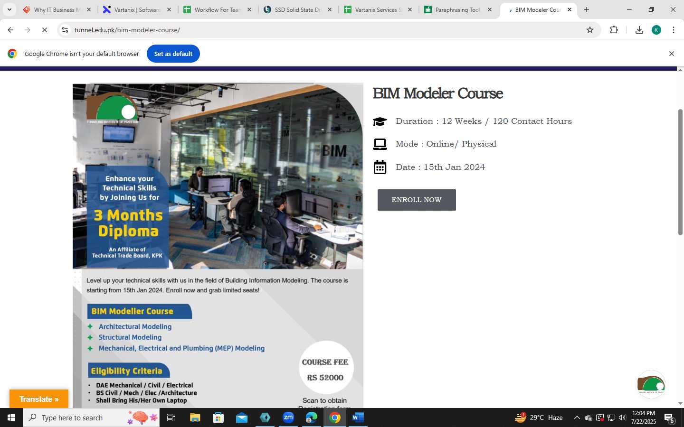This screenshot has width=684, height=427.
Task: Click the floating institute logo button
Action: click(651, 385)
